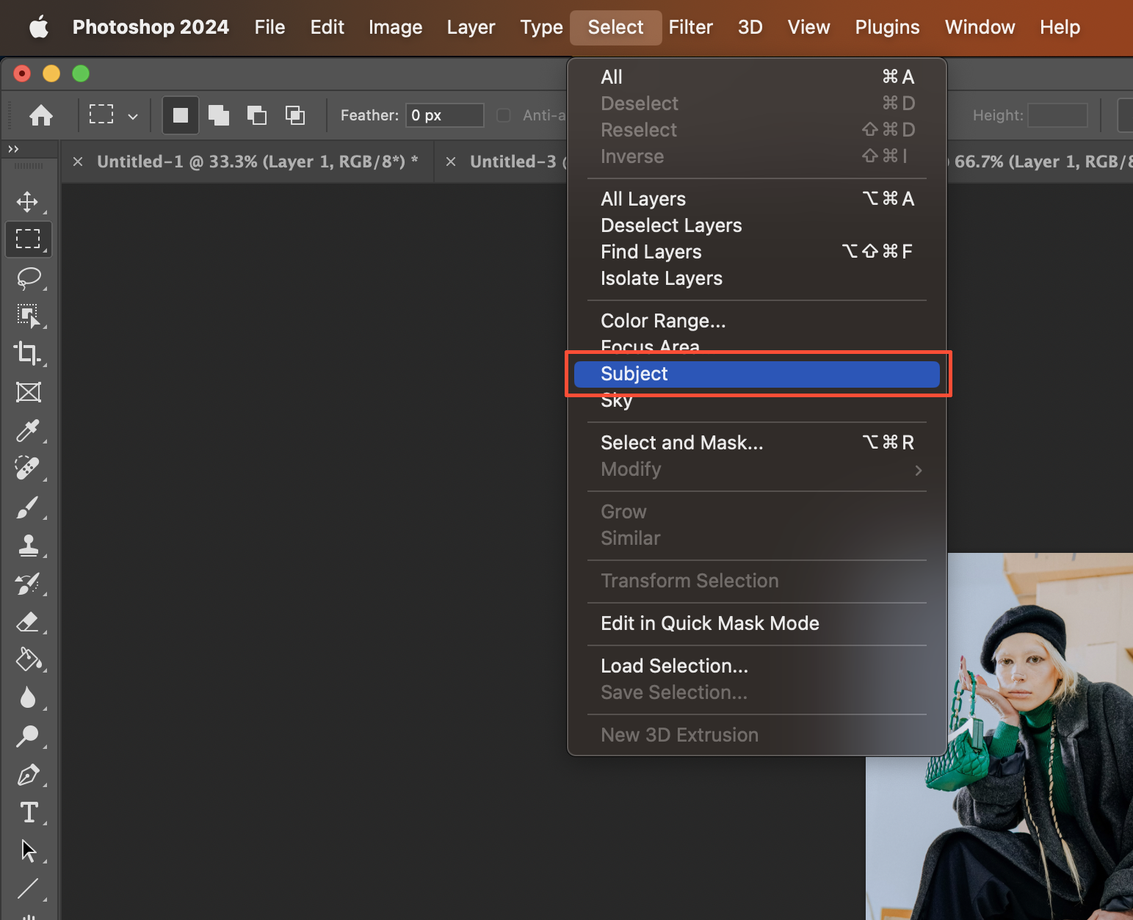The height and width of the screenshot is (920, 1133).
Task: Open the Image menu
Action: click(395, 27)
